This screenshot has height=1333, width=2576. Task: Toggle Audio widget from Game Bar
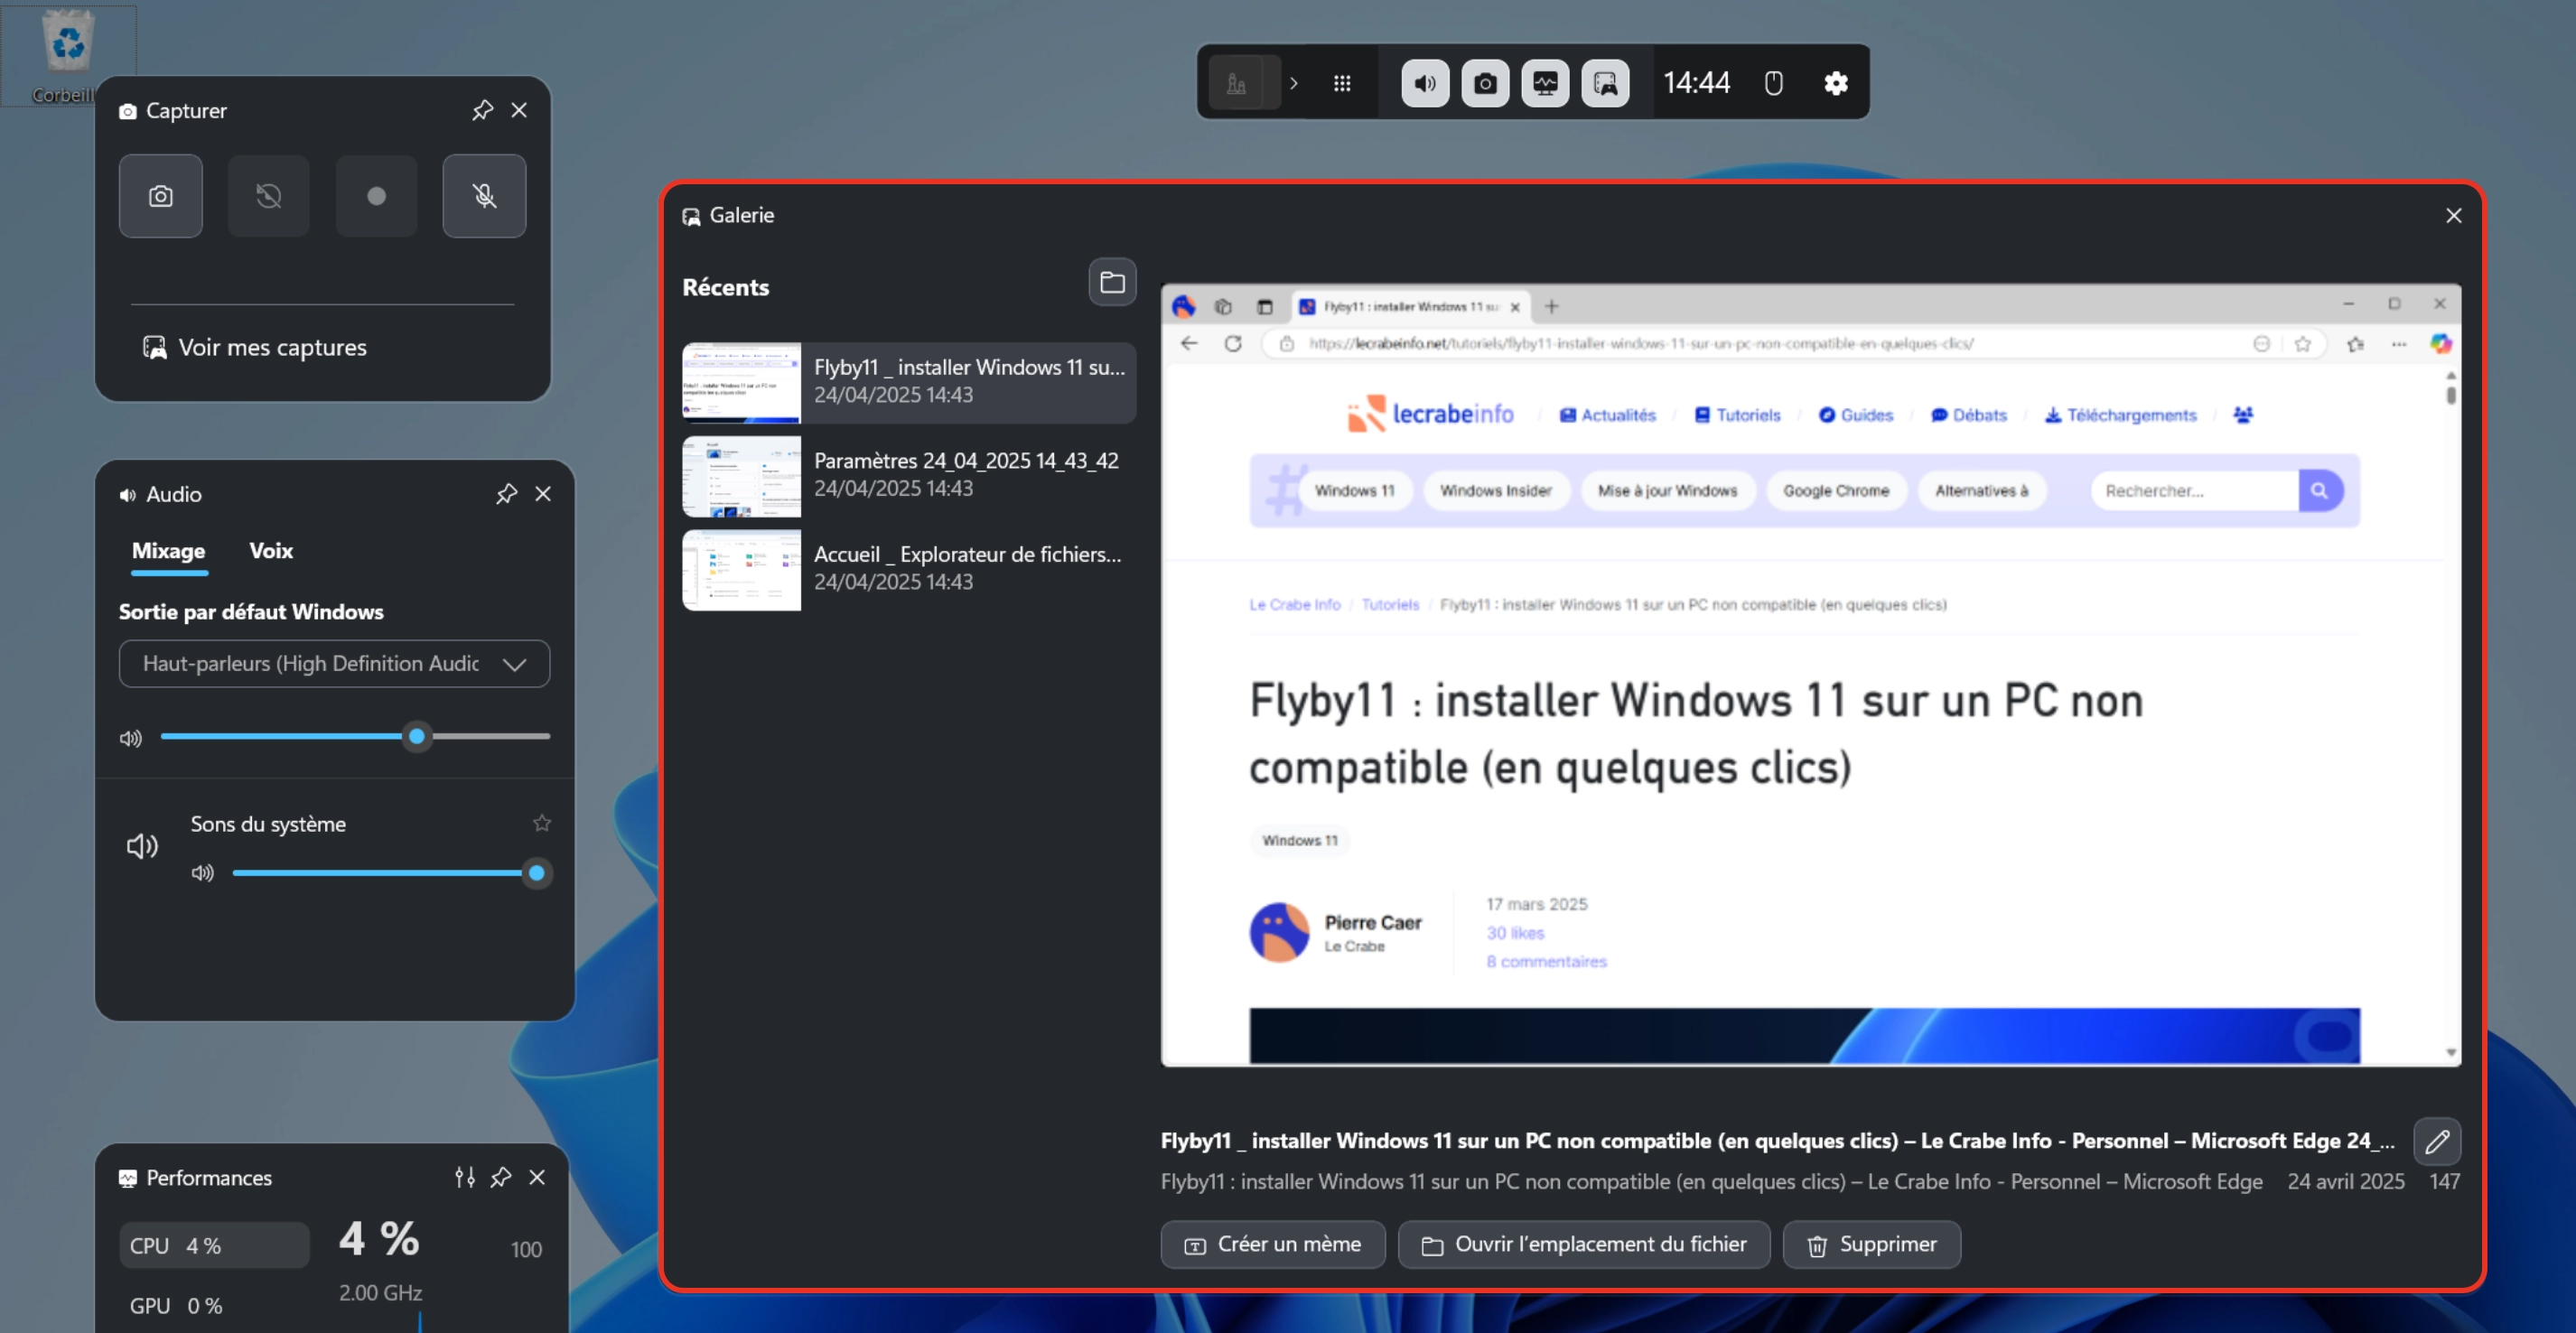[1425, 83]
